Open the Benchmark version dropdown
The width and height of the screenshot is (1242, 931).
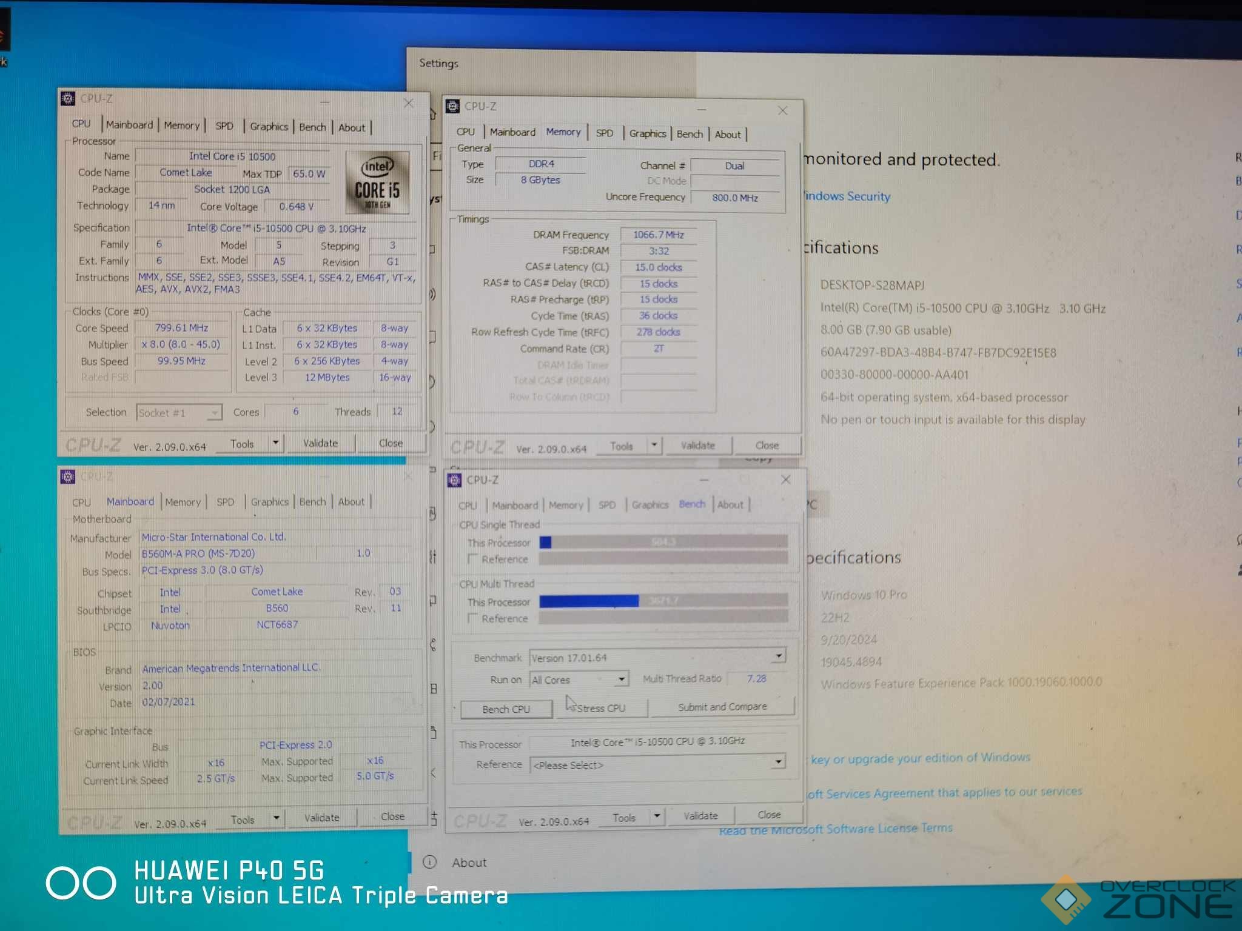(x=778, y=656)
